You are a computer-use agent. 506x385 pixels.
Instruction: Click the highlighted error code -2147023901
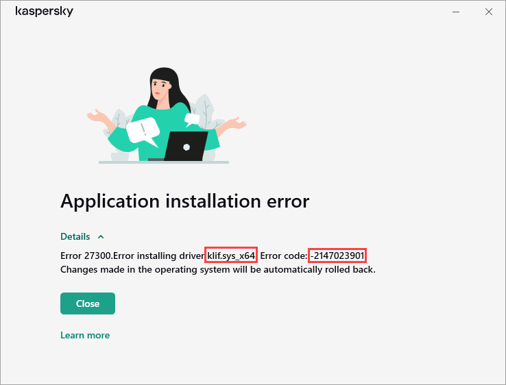[x=337, y=256]
